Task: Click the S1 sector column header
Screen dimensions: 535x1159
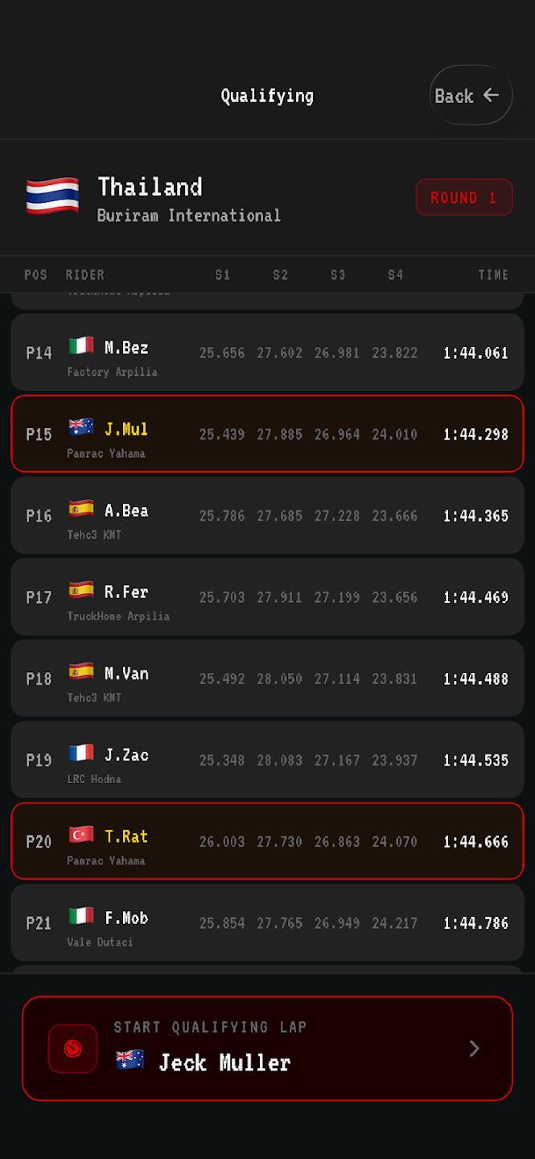Action: click(x=223, y=275)
